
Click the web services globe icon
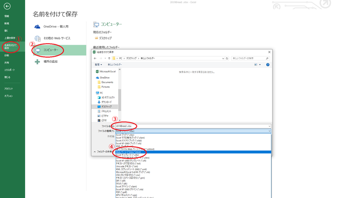click(x=38, y=38)
